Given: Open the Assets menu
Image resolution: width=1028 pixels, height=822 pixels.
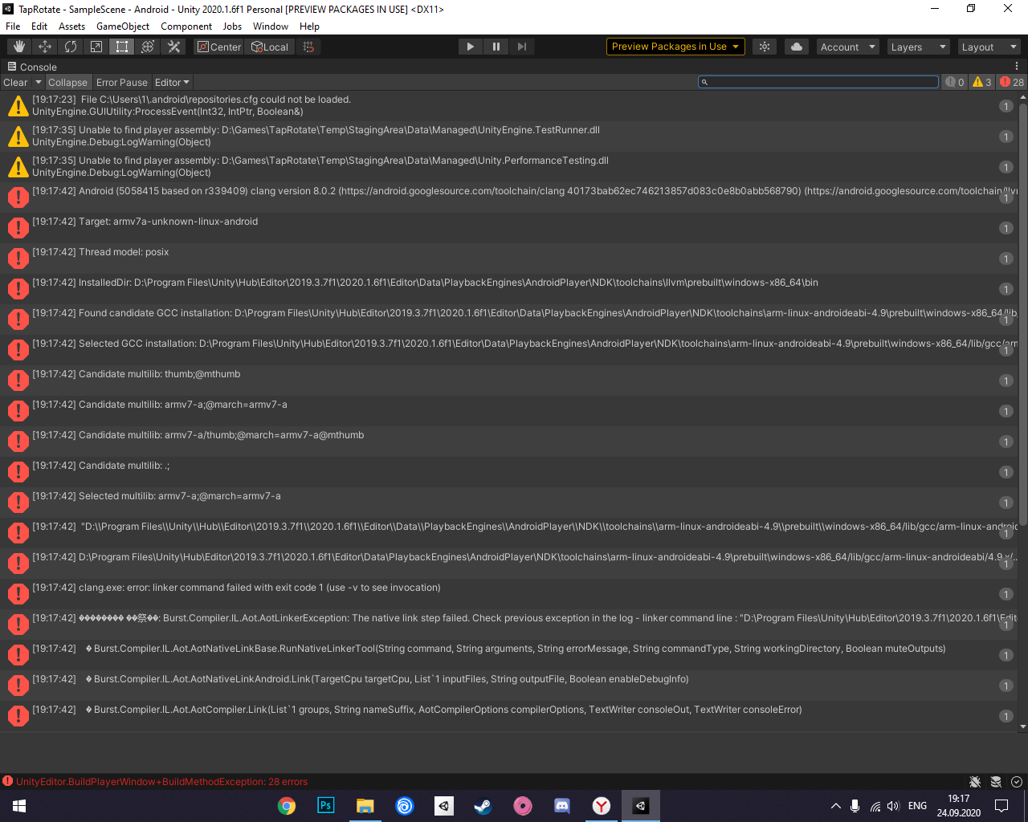Looking at the screenshot, I should [x=71, y=26].
